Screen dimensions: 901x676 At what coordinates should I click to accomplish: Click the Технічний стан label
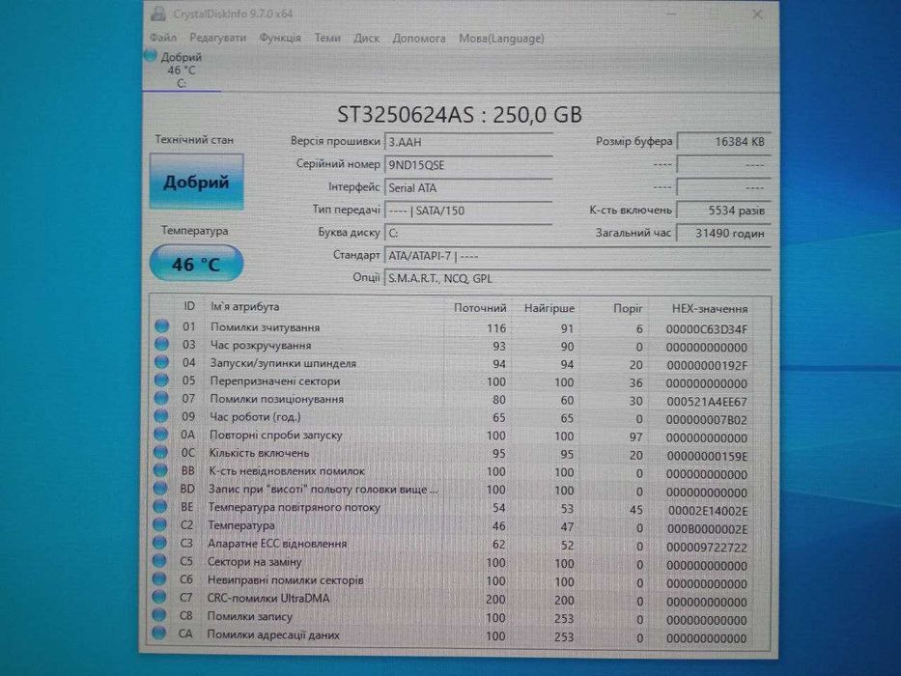click(x=194, y=139)
